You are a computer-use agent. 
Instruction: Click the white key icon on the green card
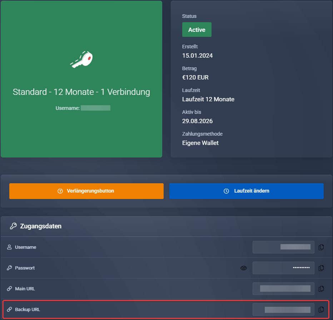(x=81, y=59)
